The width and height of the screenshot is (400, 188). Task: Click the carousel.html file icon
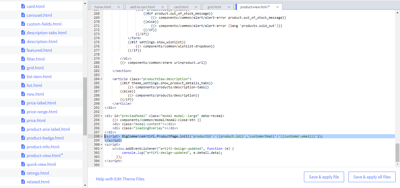(x=23, y=15)
